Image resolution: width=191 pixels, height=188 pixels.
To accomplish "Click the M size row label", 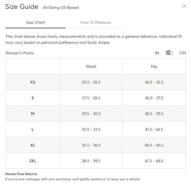I will (33, 114).
